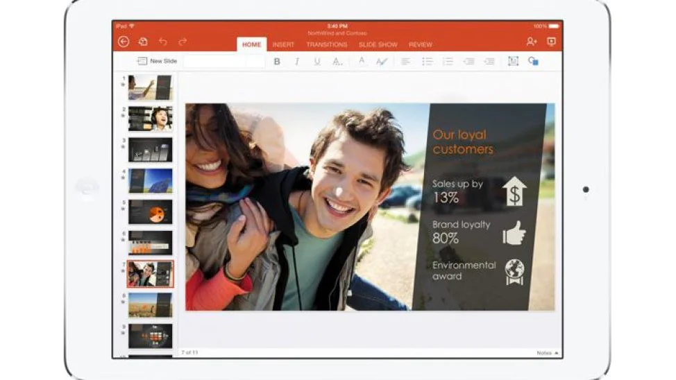Click the document title in header
The image size is (676, 380).
tap(337, 33)
